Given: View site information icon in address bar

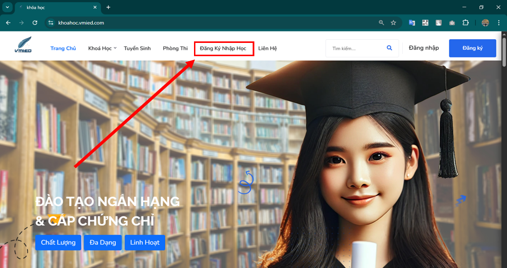Looking at the screenshot, I should [x=51, y=22].
